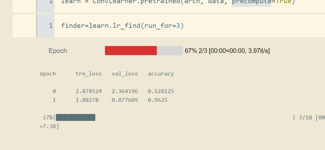325x150 pixels.
Task: Click the accuracy column header
Action: tap(161, 74)
